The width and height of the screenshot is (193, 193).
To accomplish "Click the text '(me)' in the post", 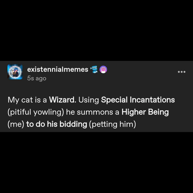I will 16,124.
